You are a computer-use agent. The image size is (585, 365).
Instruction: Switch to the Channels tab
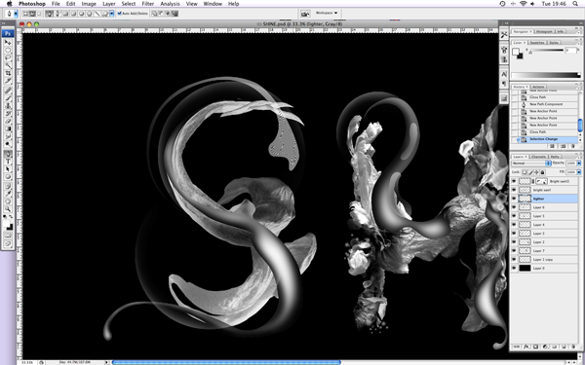point(538,157)
